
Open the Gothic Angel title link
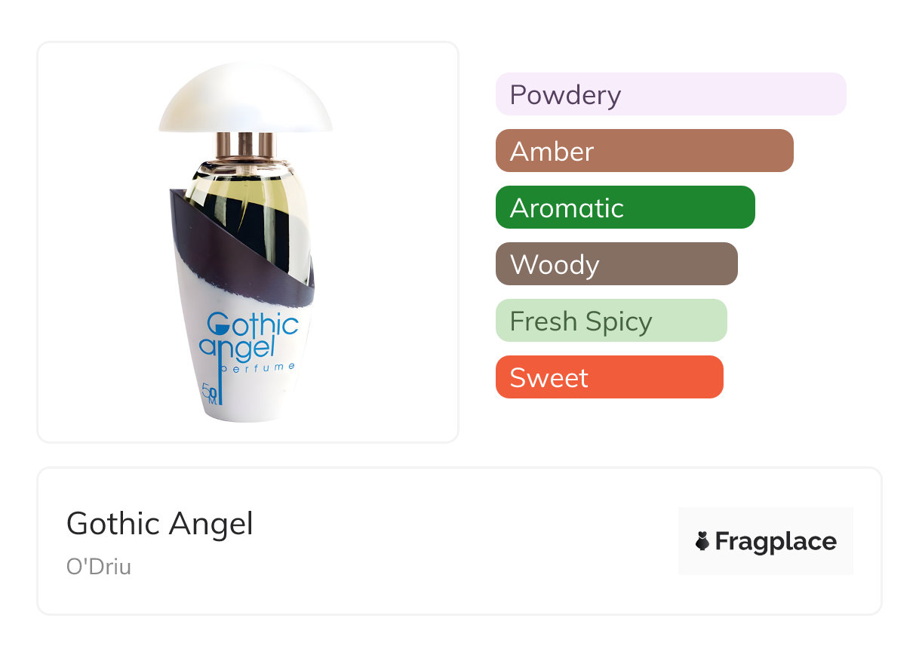point(160,523)
